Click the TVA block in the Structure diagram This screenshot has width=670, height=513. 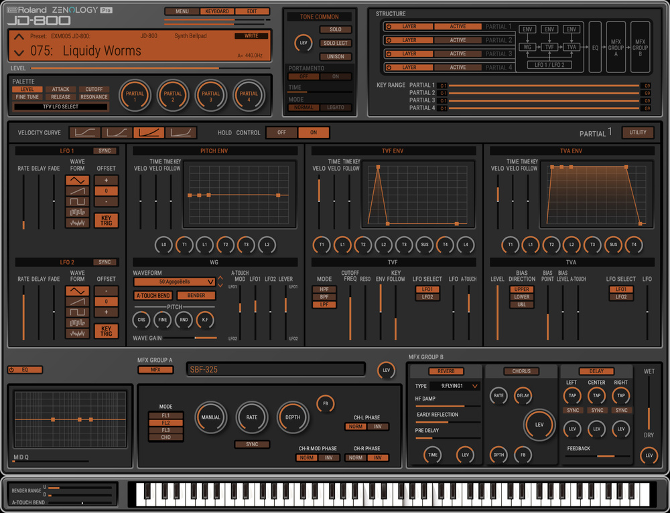(x=571, y=47)
